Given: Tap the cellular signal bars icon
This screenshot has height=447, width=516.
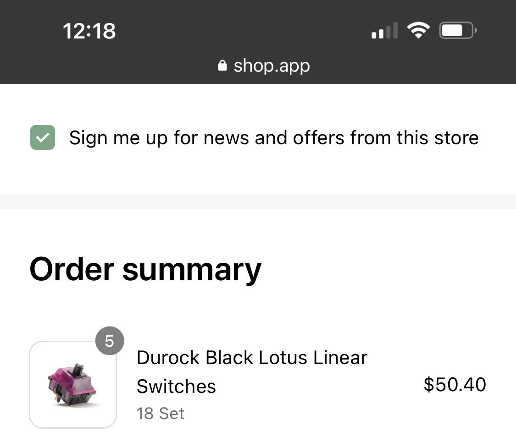Looking at the screenshot, I should (385, 31).
